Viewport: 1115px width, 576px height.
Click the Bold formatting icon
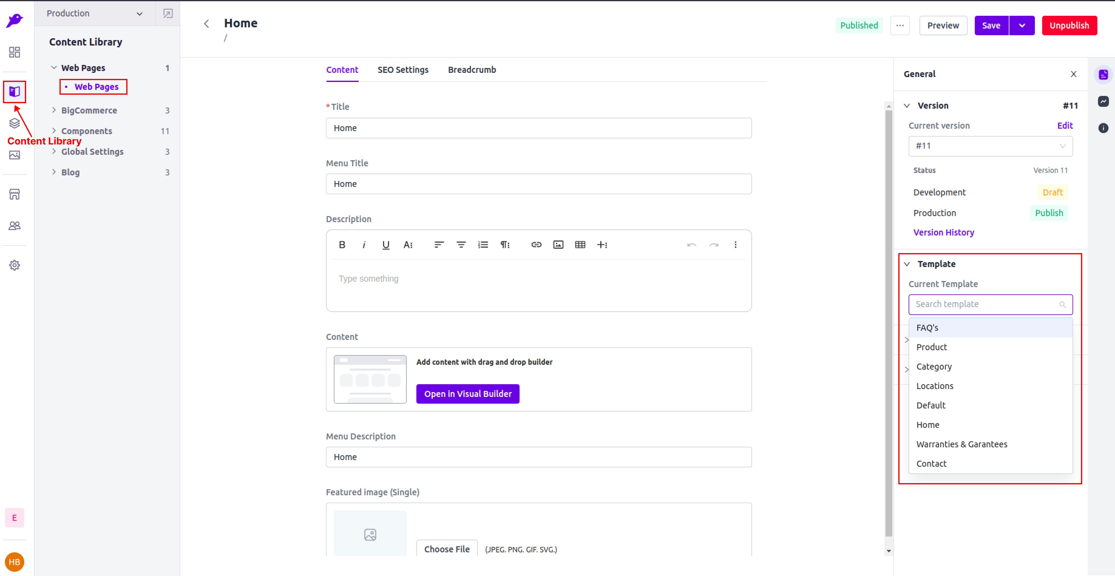[342, 245]
